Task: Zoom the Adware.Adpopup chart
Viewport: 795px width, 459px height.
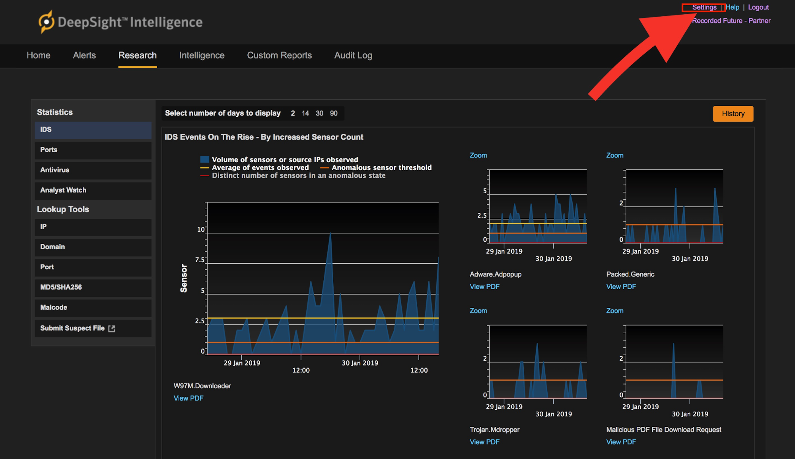Action: (x=478, y=156)
